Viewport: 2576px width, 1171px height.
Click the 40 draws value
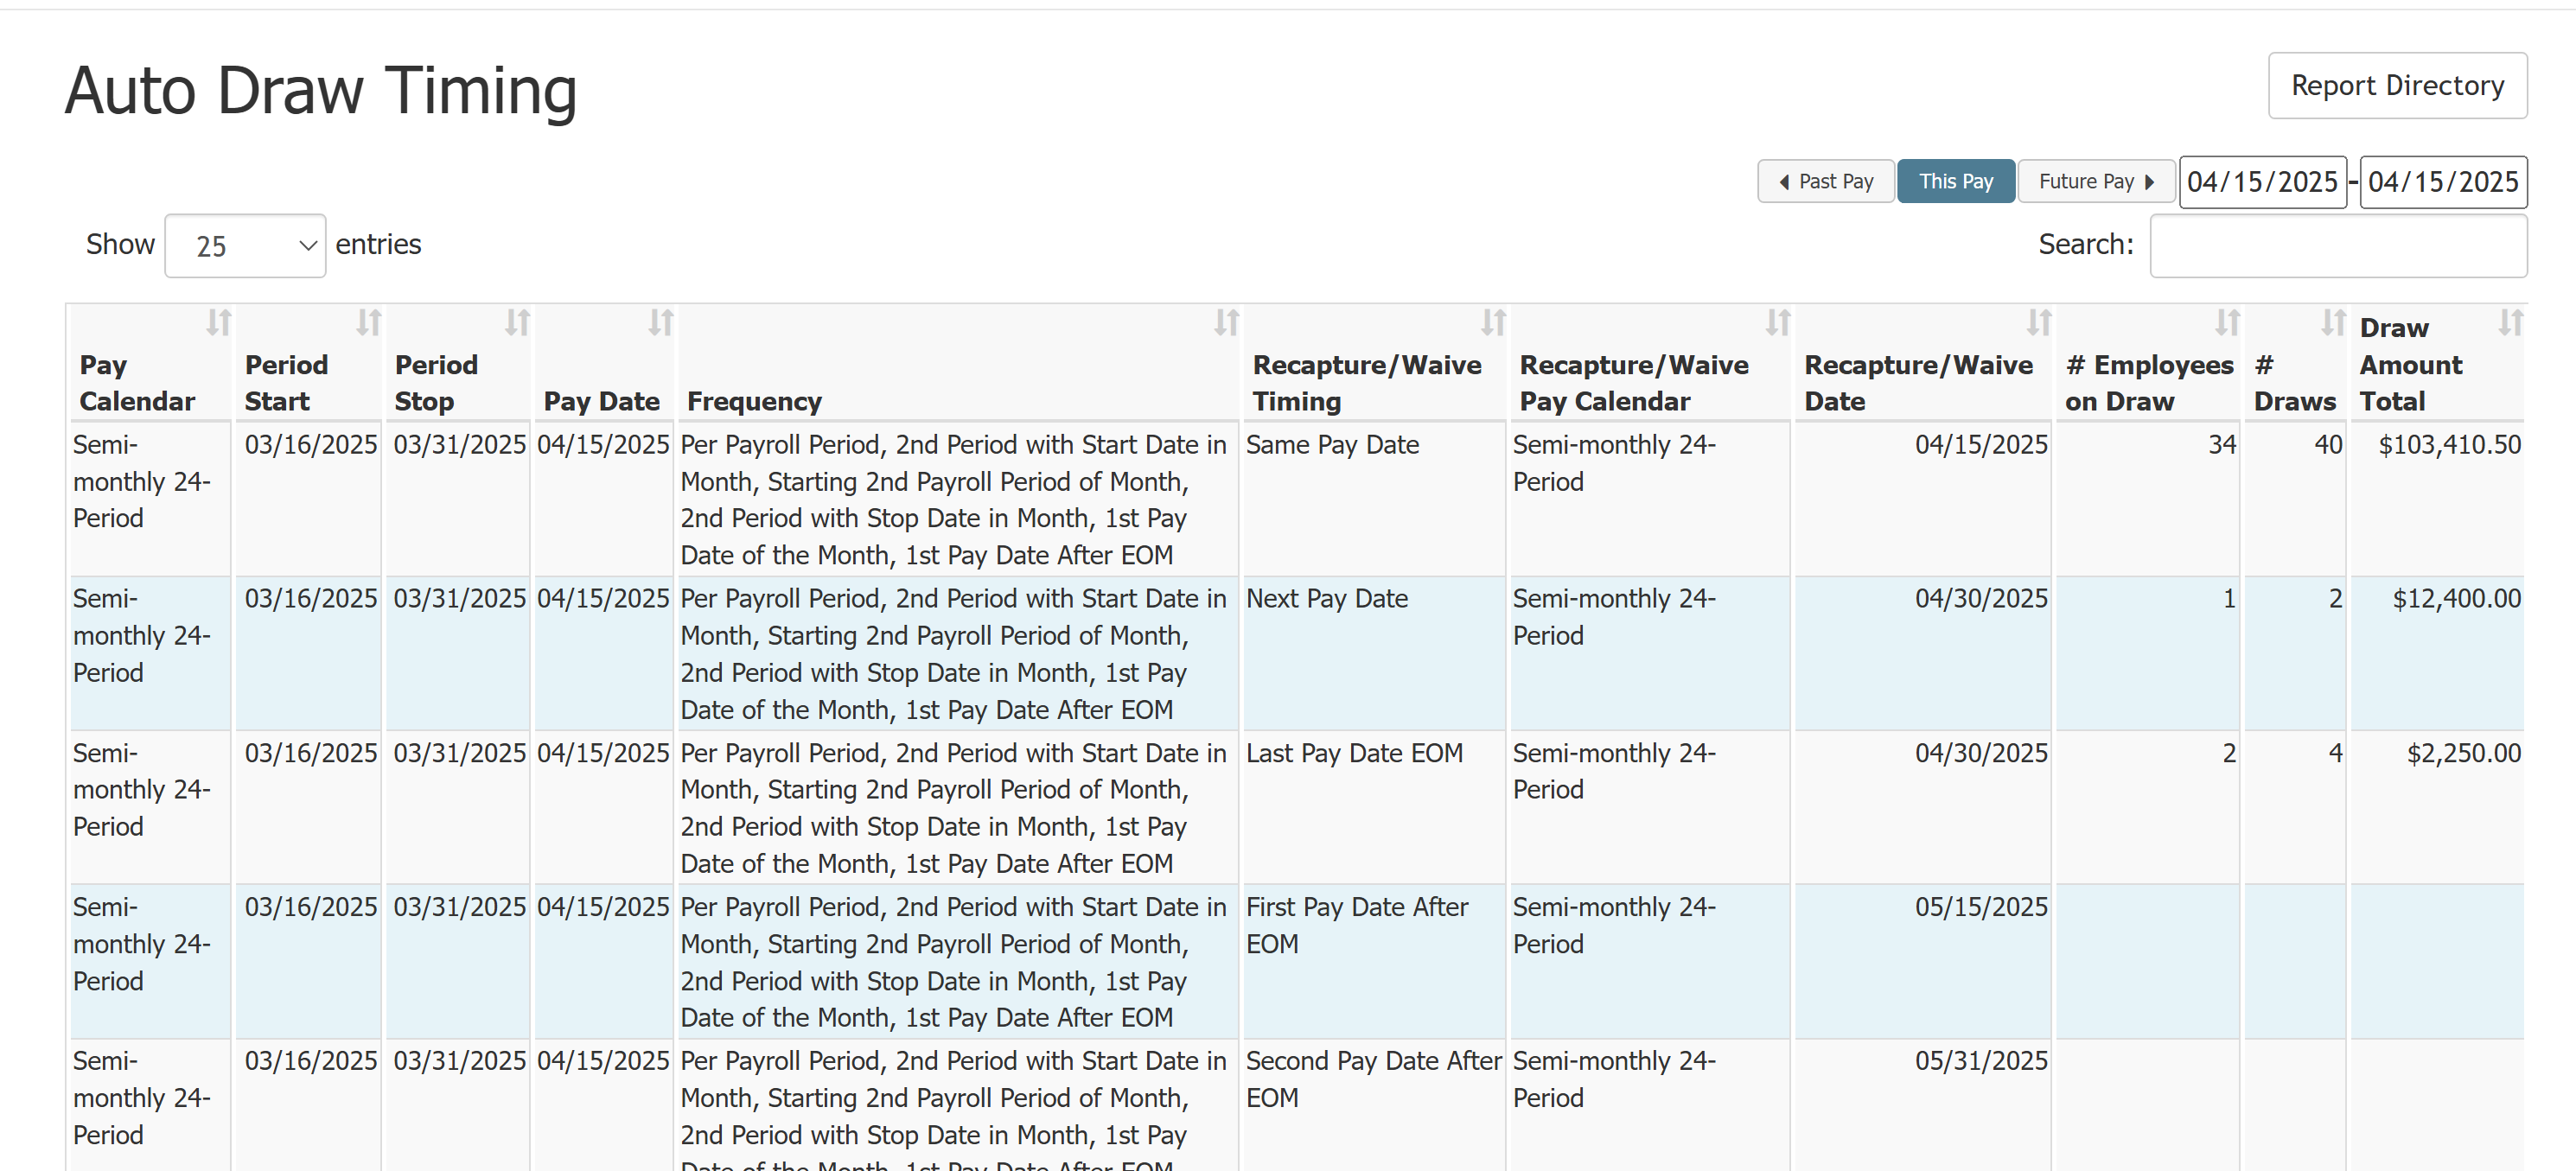[2328, 445]
